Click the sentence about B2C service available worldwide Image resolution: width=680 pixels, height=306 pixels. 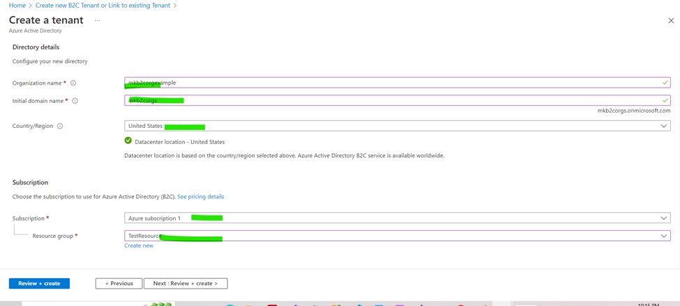point(284,156)
